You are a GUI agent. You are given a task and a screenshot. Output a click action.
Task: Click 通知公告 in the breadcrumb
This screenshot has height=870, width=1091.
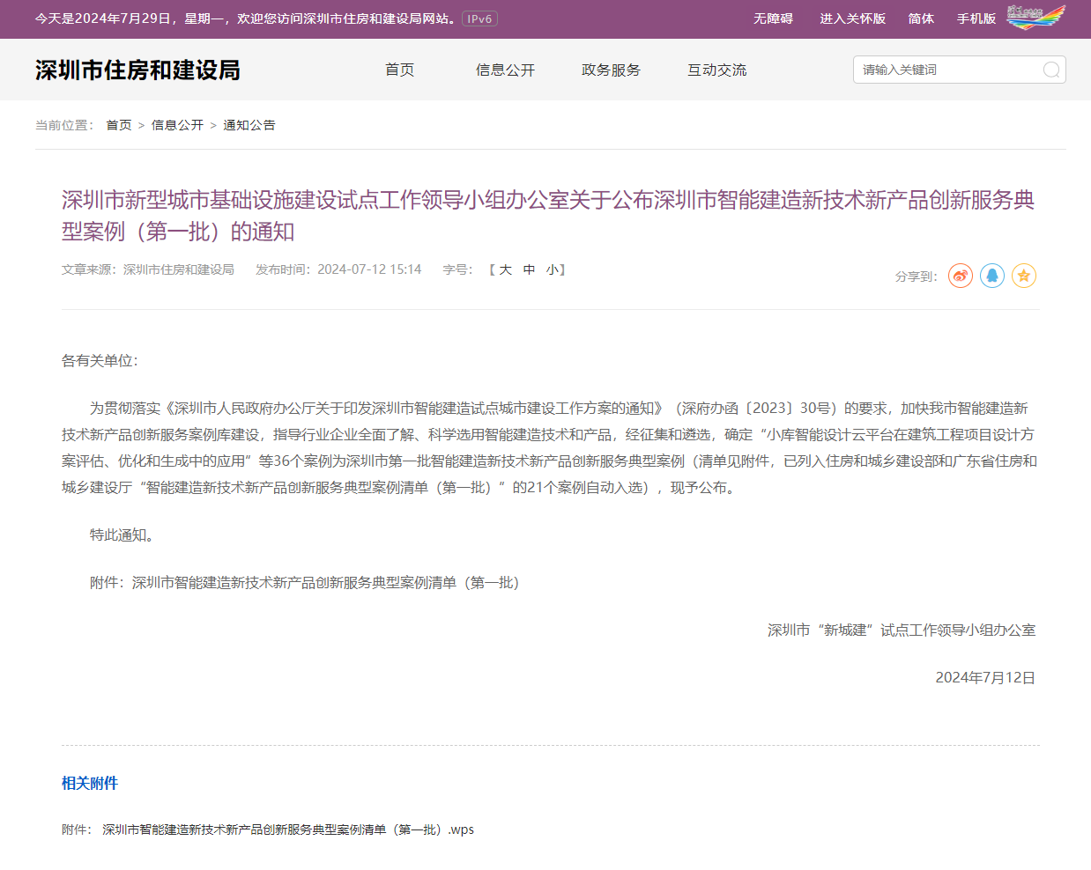pos(249,125)
